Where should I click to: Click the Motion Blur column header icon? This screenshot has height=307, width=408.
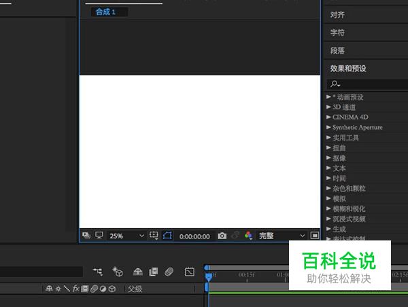coord(94,289)
